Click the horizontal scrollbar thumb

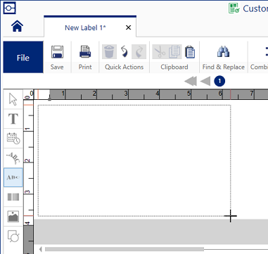coord(125,249)
